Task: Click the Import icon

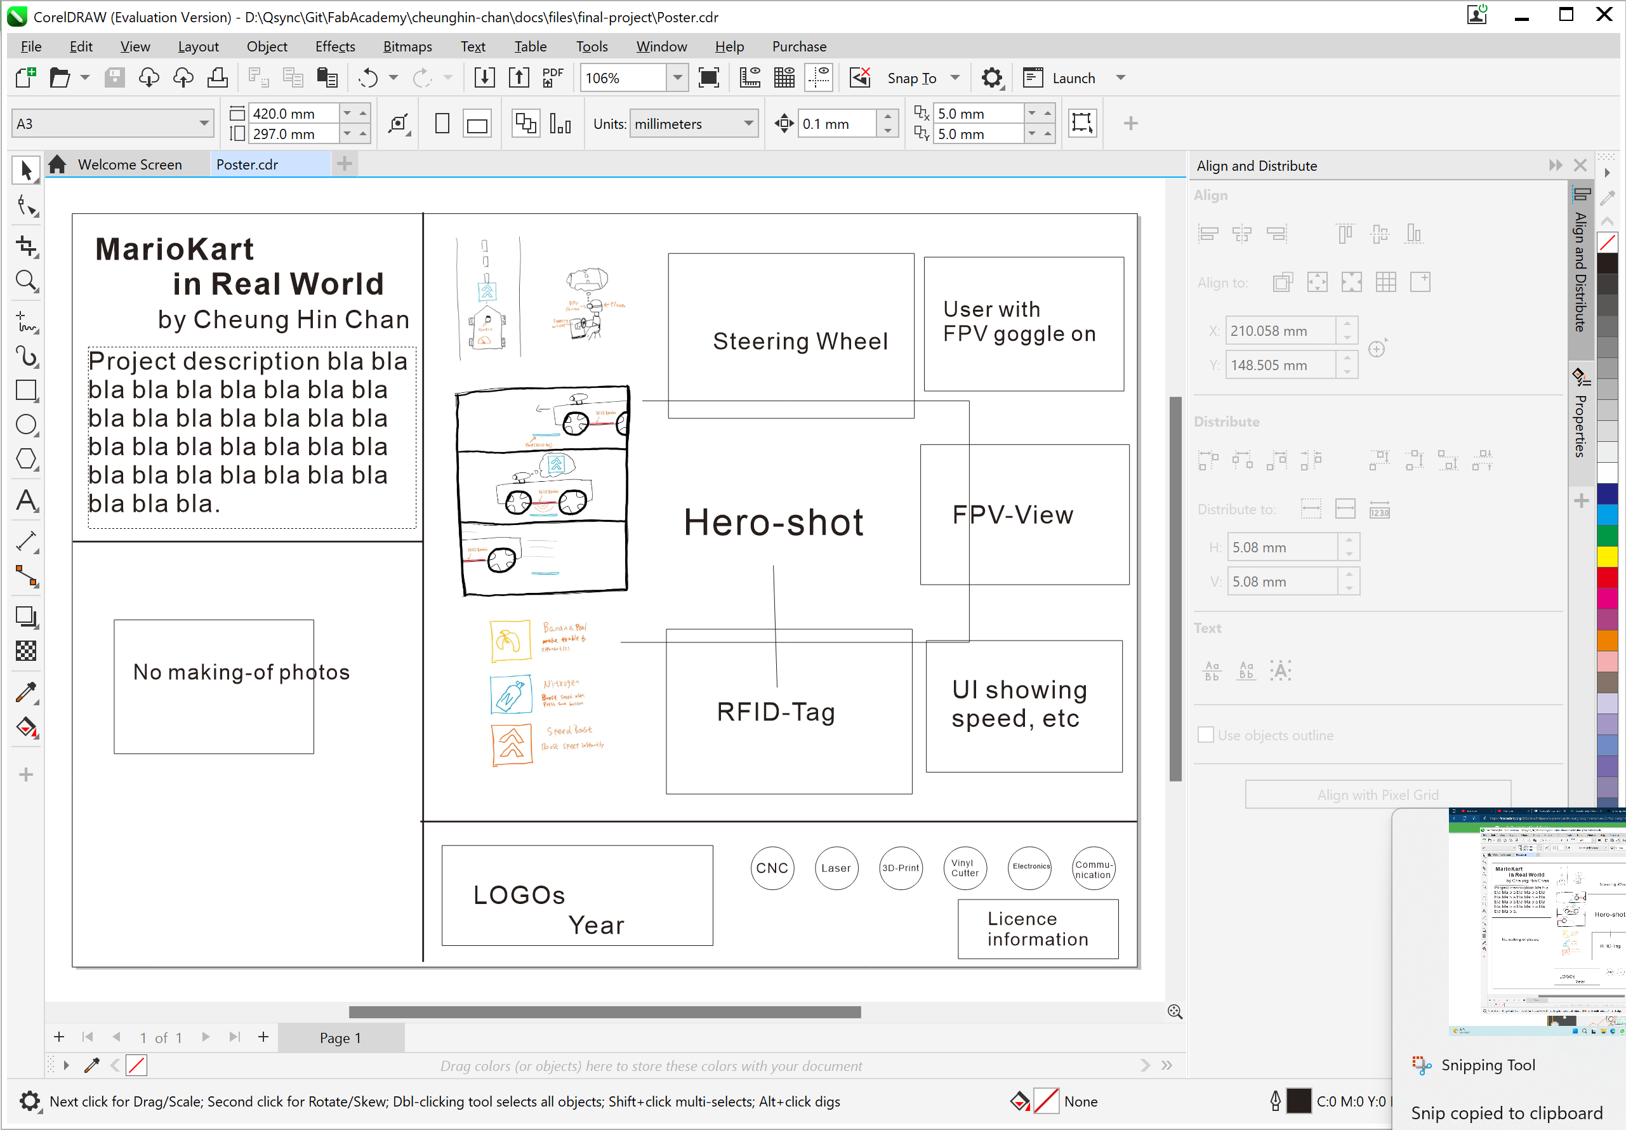Action: 484,77
